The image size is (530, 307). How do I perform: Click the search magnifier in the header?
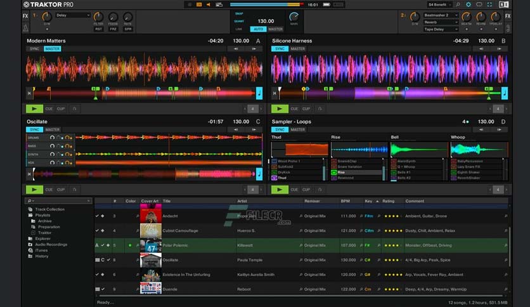click(458, 4)
